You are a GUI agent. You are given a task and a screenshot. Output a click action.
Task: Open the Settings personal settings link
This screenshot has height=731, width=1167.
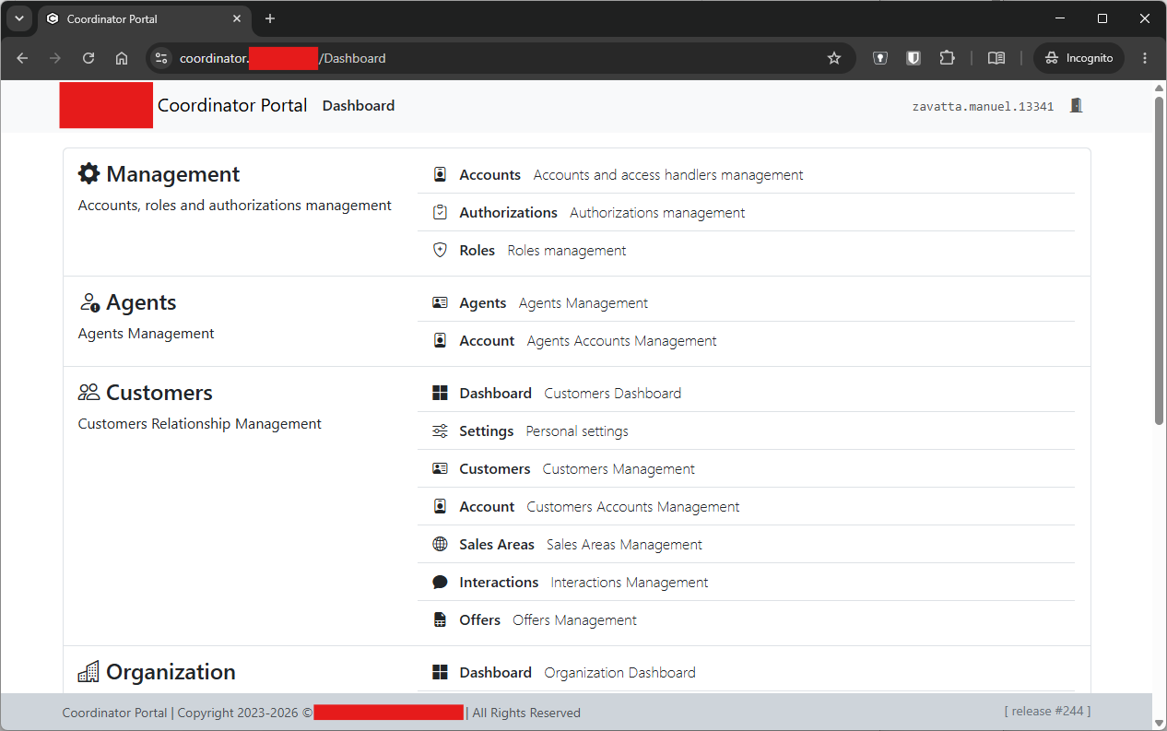[x=487, y=430]
